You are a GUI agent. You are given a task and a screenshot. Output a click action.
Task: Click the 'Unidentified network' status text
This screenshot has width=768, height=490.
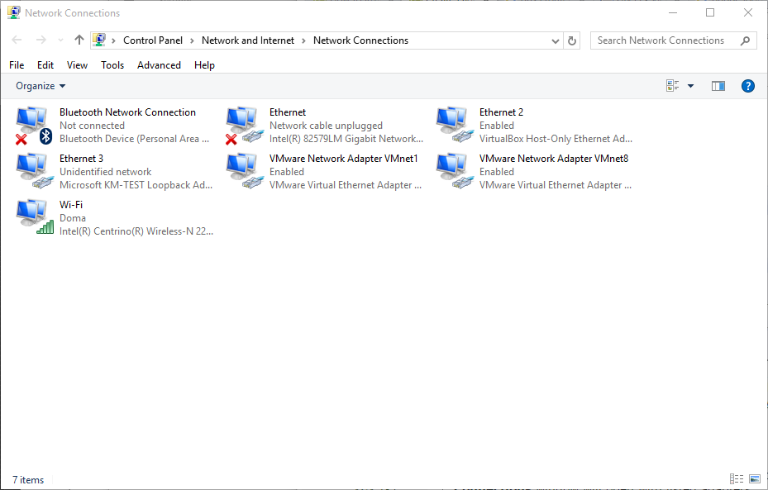[x=105, y=172]
